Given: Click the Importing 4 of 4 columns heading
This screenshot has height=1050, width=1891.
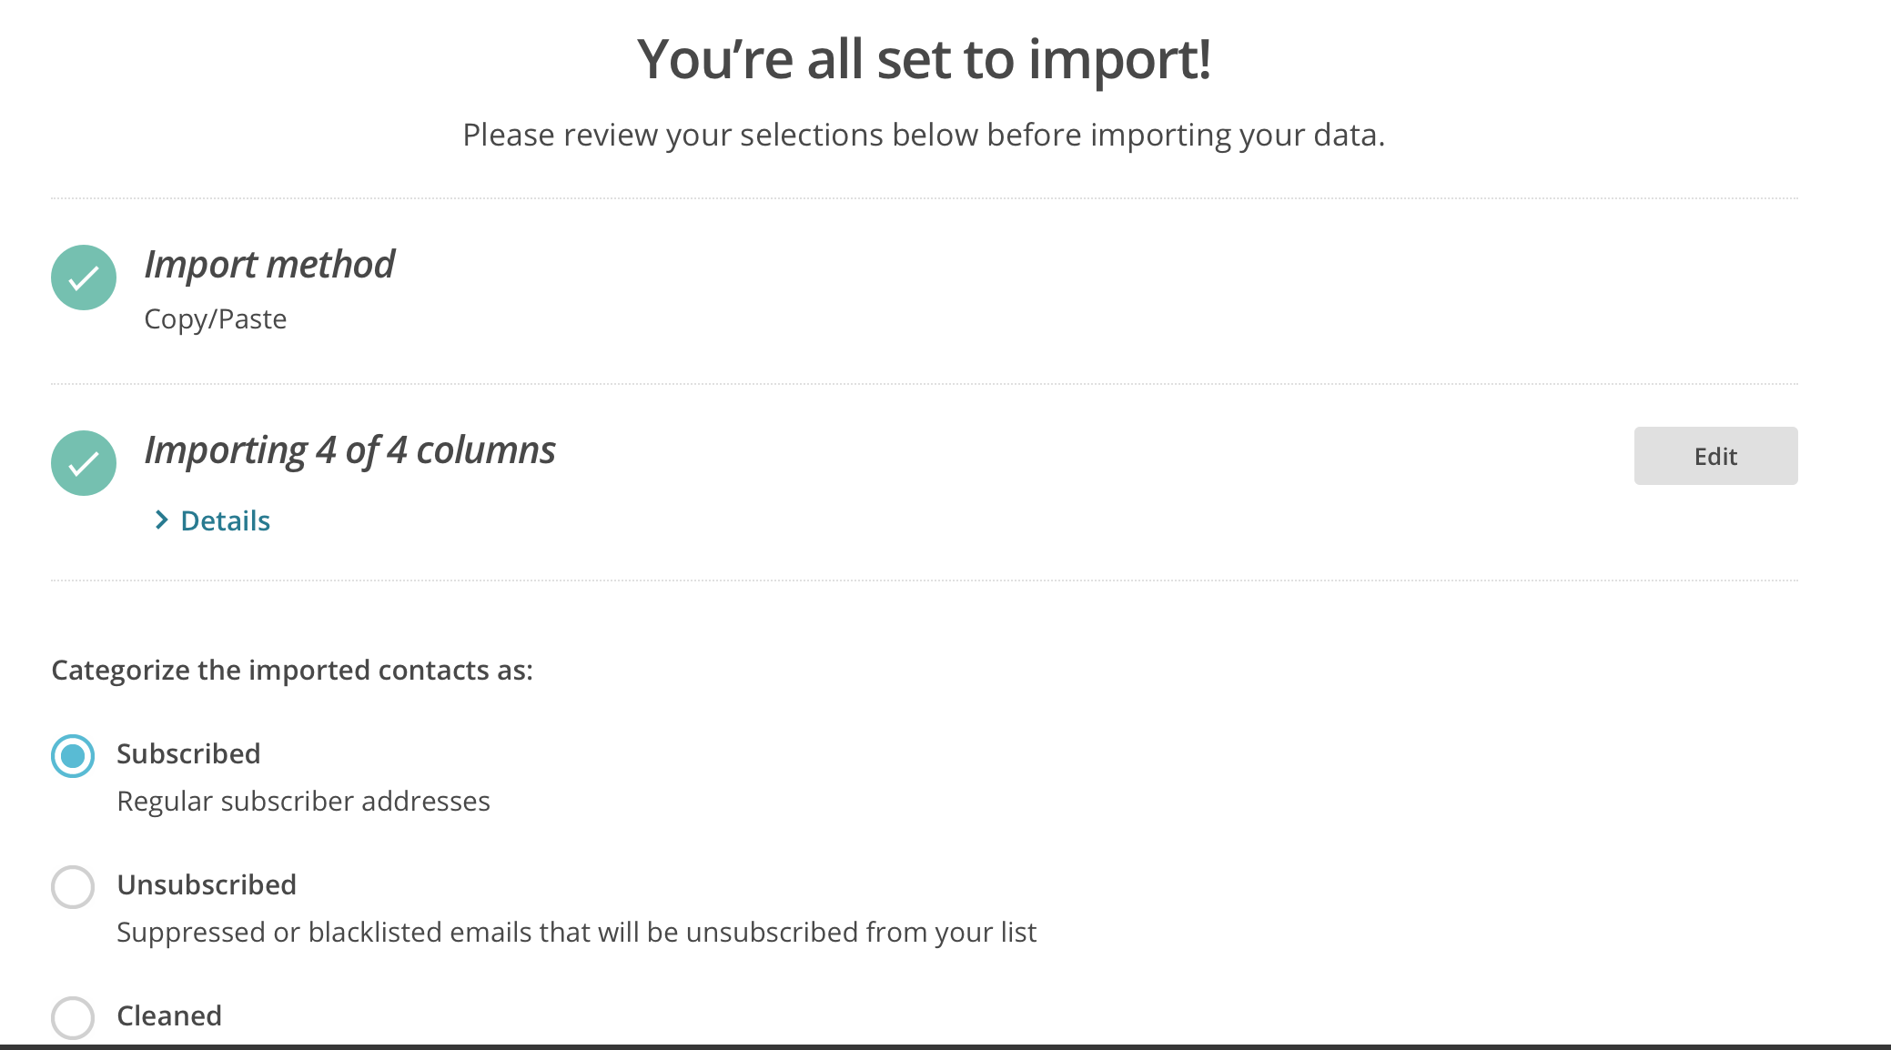Looking at the screenshot, I should (x=349, y=450).
